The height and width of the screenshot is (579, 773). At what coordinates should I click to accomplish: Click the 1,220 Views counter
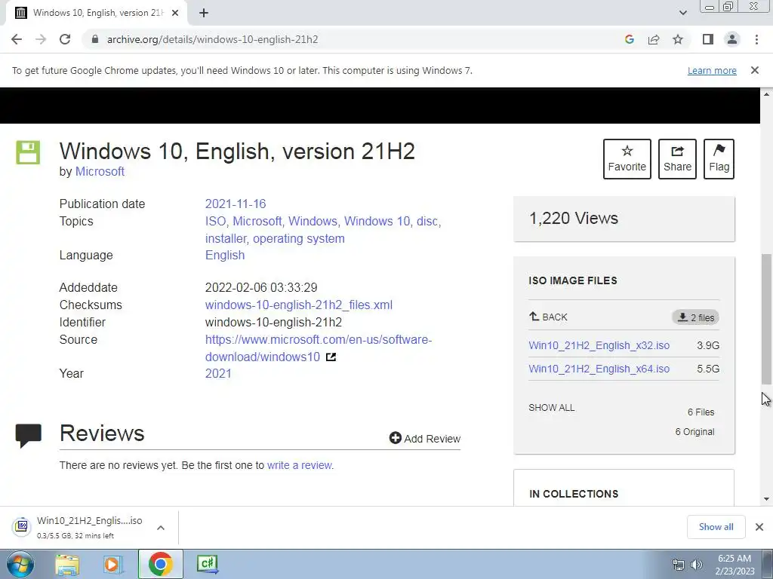tap(574, 218)
